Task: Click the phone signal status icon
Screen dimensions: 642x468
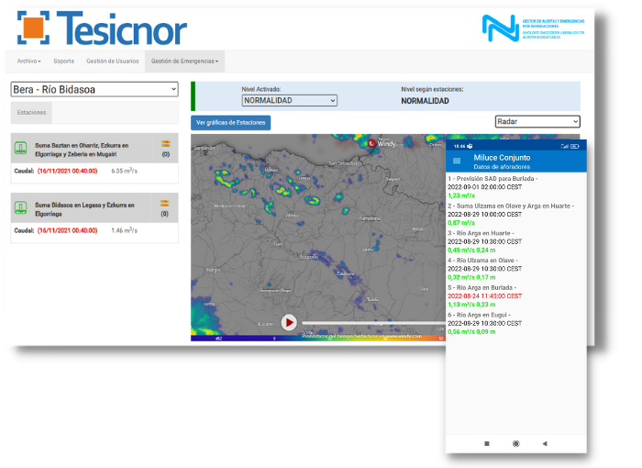Action: (565, 146)
